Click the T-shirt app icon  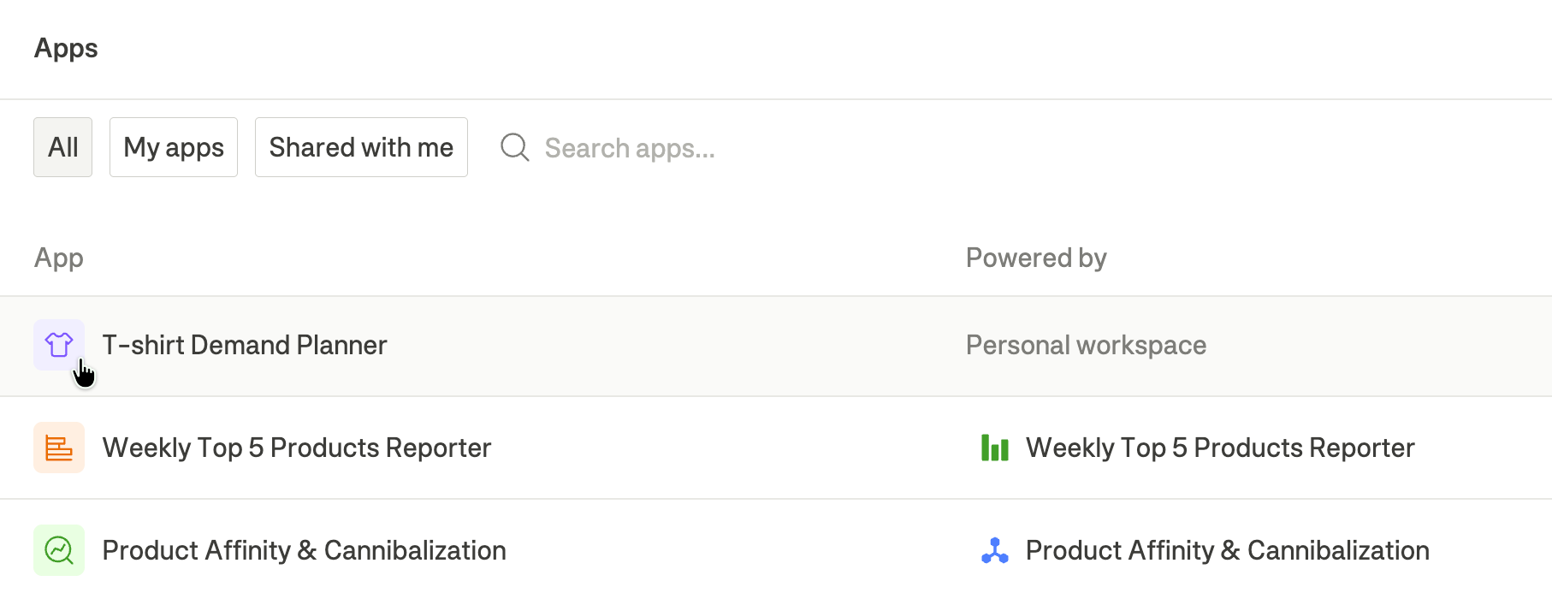(59, 345)
